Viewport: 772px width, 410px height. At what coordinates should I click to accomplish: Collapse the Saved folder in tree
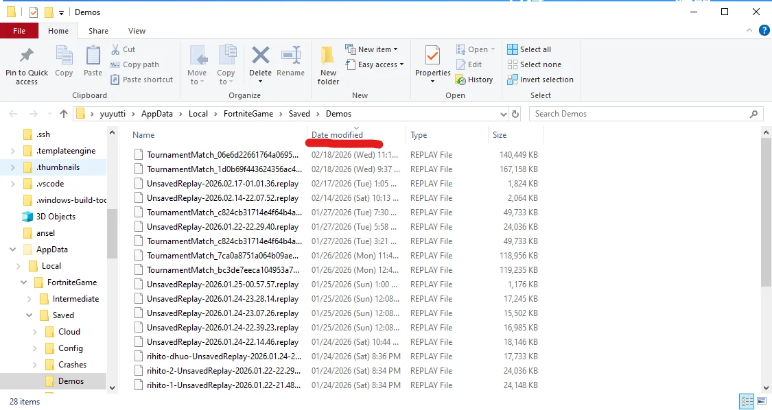29,315
